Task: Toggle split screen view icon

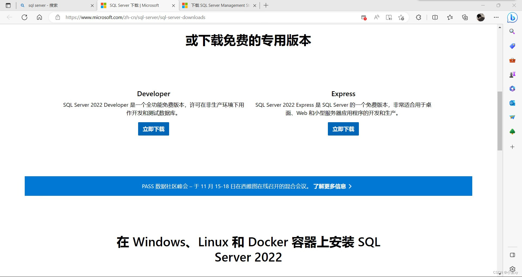Action: click(435, 17)
